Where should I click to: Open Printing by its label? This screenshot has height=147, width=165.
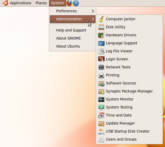[113, 75]
